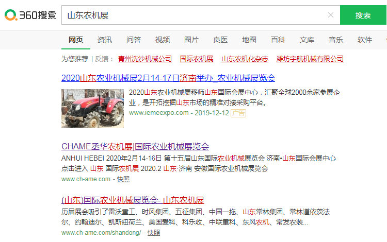Open the 文库 tab

307,40
